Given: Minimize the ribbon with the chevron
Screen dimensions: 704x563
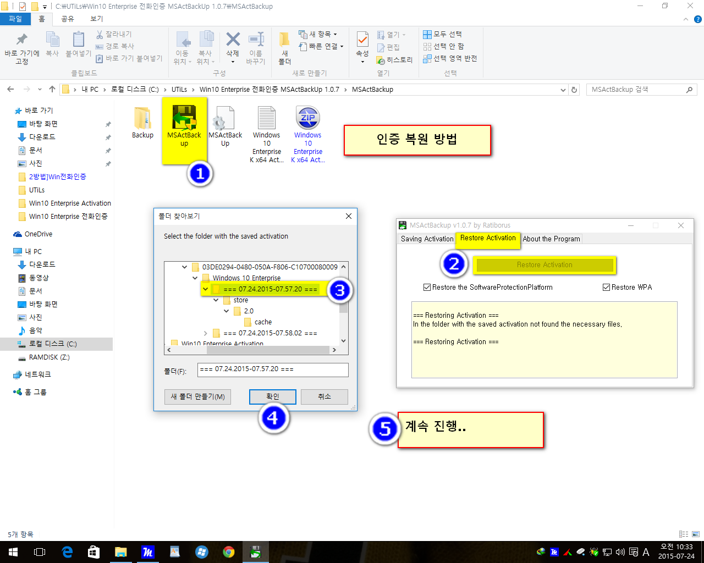Looking at the screenshot, I should click(x=685, y=19).
